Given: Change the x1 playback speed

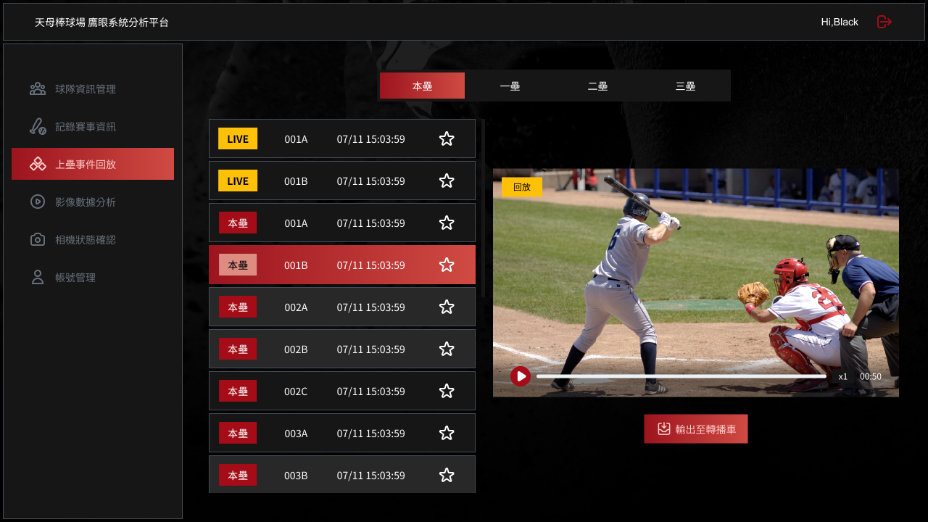Looking at the screenshot, I should tap(842, 377).
